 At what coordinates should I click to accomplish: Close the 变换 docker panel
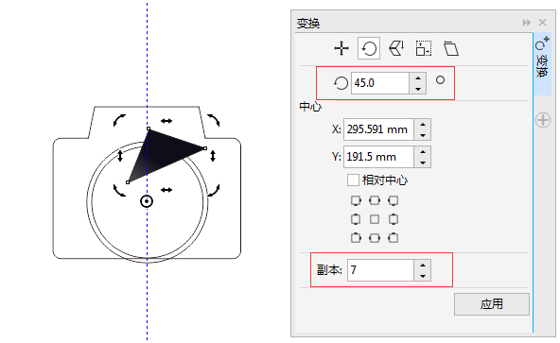coord(543,23)
